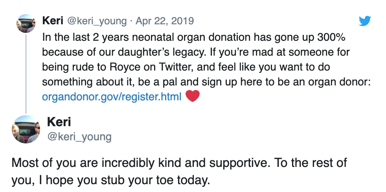Click the "300%" figure in the parent tweet
This screenshot has width=386, height=192.
click(x=331, y=37)
